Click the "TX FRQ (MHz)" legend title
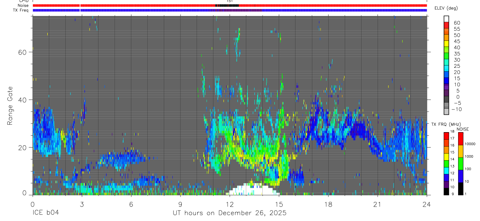The height and width of the screenshot is (221, 480). 446,124
